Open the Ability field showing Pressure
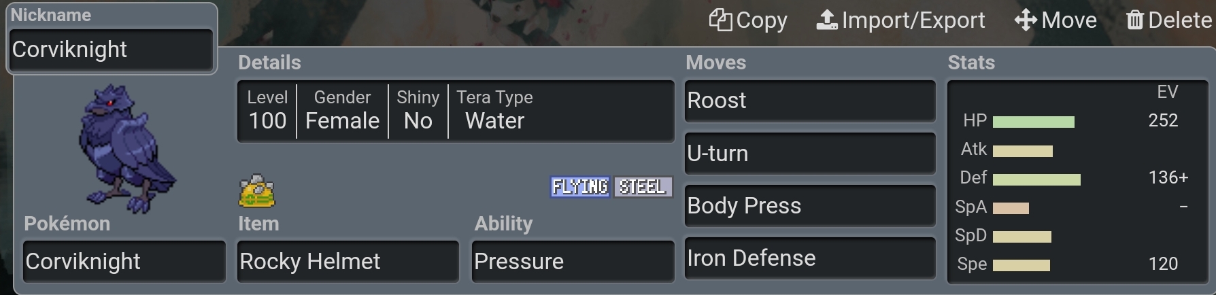This screenshot has width=1216, height=295. (x=573, y=262)
